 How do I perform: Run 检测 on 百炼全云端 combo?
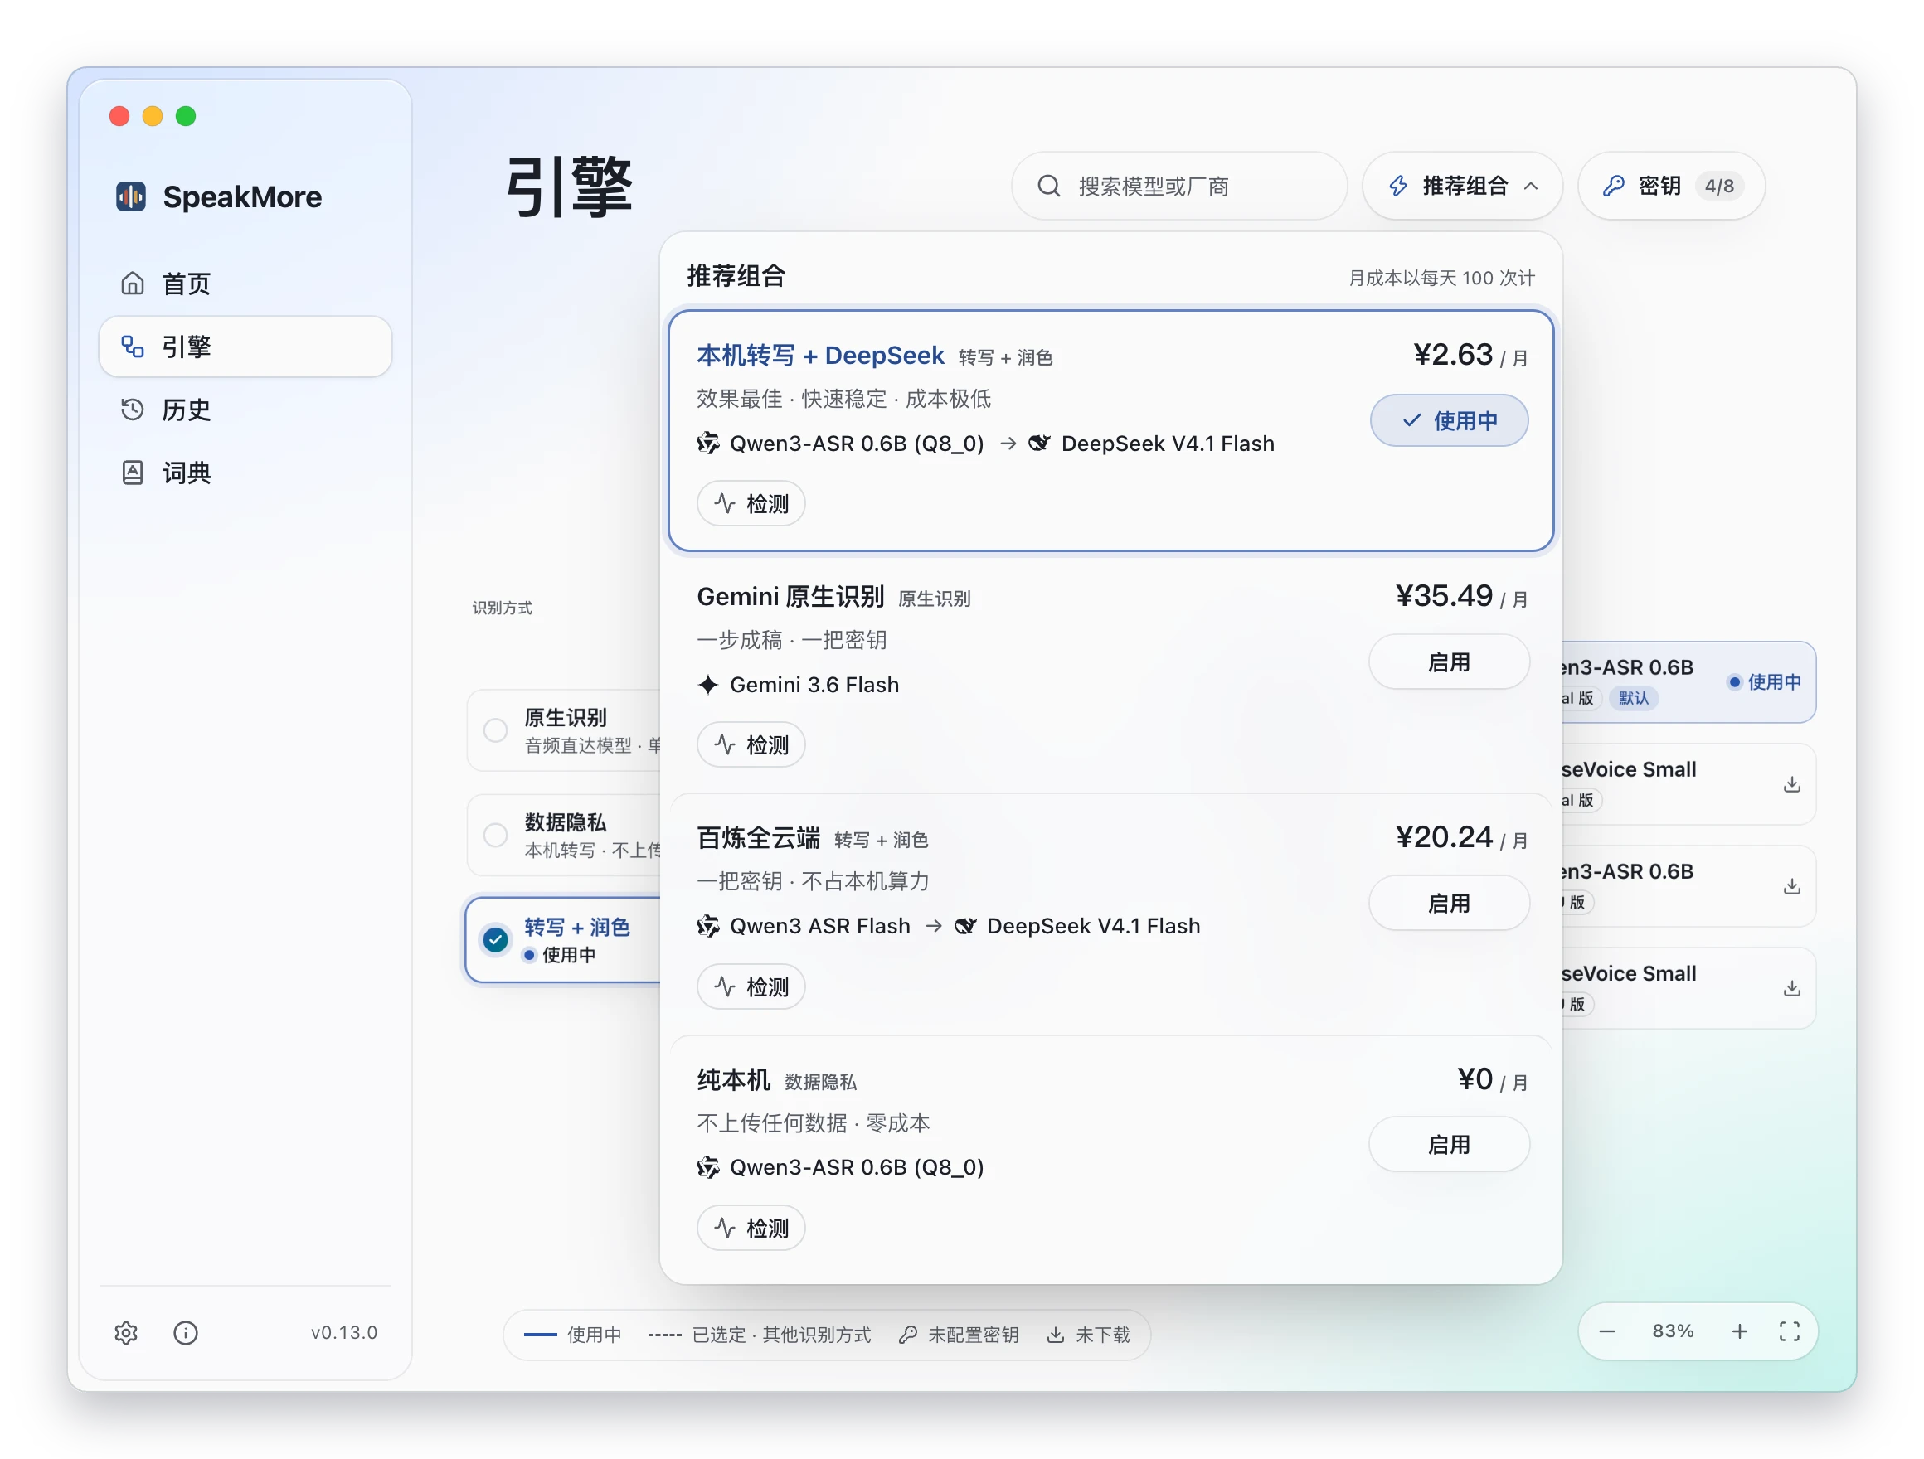click(x=751, y=986)
